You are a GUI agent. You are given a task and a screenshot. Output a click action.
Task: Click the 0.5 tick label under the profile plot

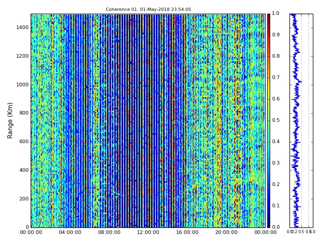coord(301,232)
